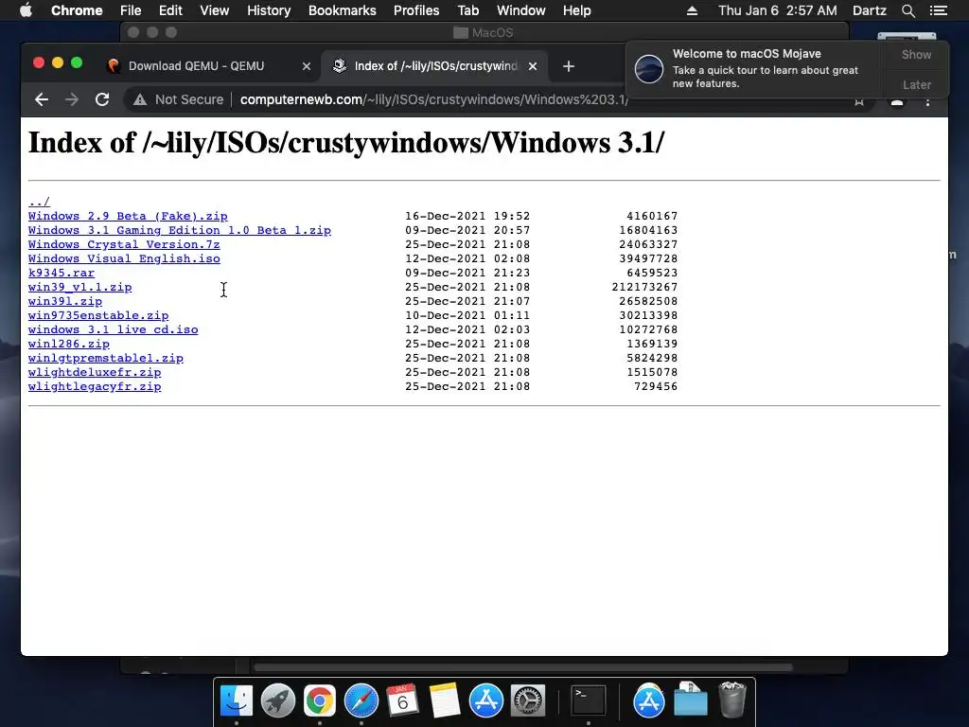The height and width of the screenshot is (727, 969).
Task: Open the Edit menu
Action: tap(170, 10)
